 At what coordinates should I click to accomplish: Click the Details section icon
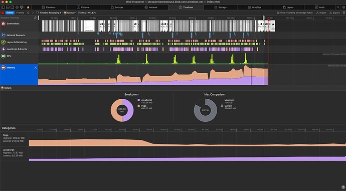[2, 88]
